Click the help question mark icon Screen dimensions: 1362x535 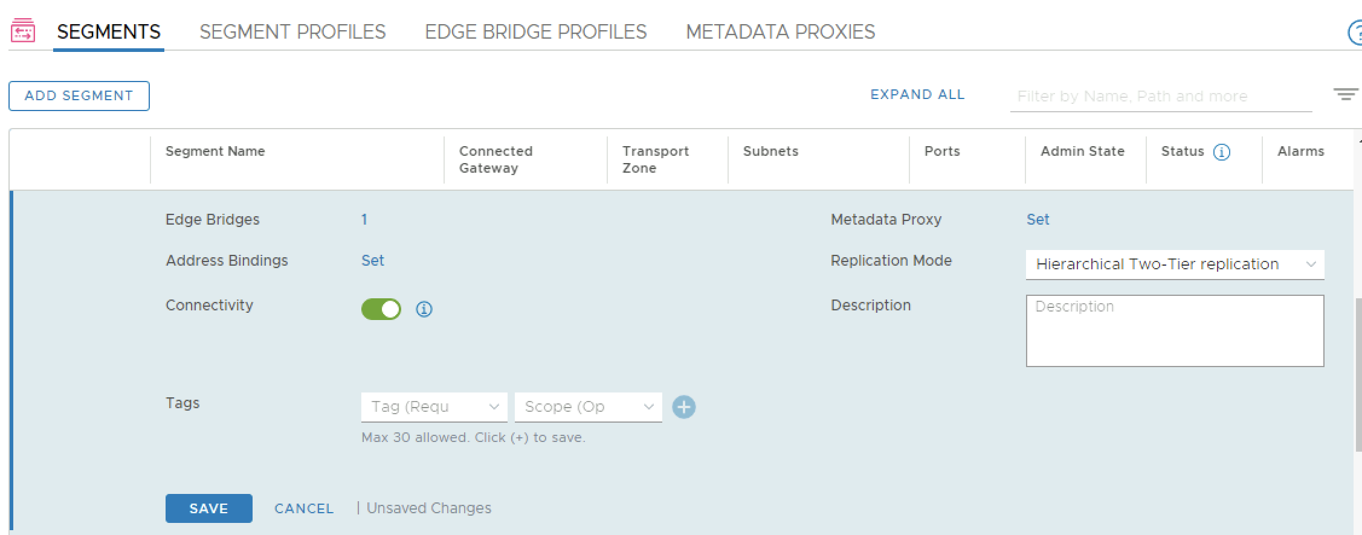1355,33
